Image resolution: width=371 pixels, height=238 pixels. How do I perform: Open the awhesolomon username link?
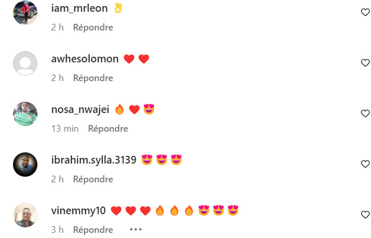pos(85,59)
